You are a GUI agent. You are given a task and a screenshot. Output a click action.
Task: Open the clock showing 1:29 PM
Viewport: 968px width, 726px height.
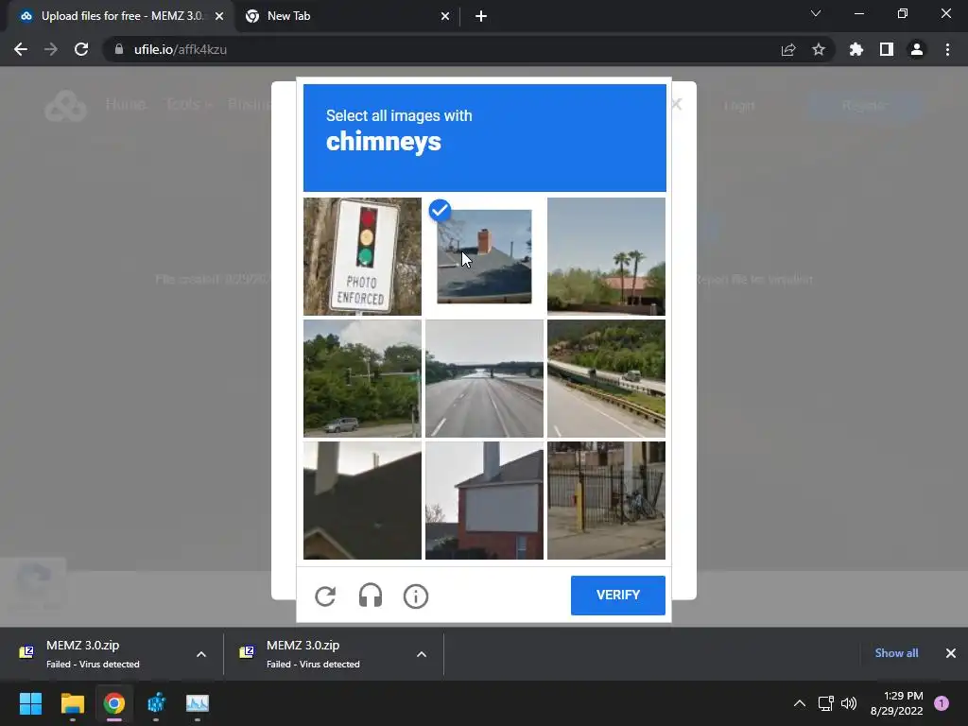coord(897,703)
